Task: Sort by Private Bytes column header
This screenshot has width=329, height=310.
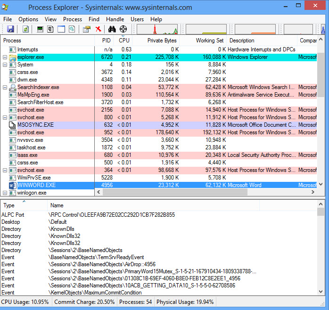Action: pyautogui.click(x=156, y=41)
